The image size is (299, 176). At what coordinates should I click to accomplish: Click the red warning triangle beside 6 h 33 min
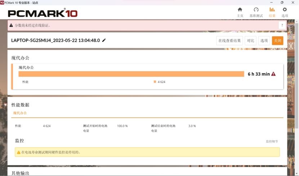tap(273, 74)
